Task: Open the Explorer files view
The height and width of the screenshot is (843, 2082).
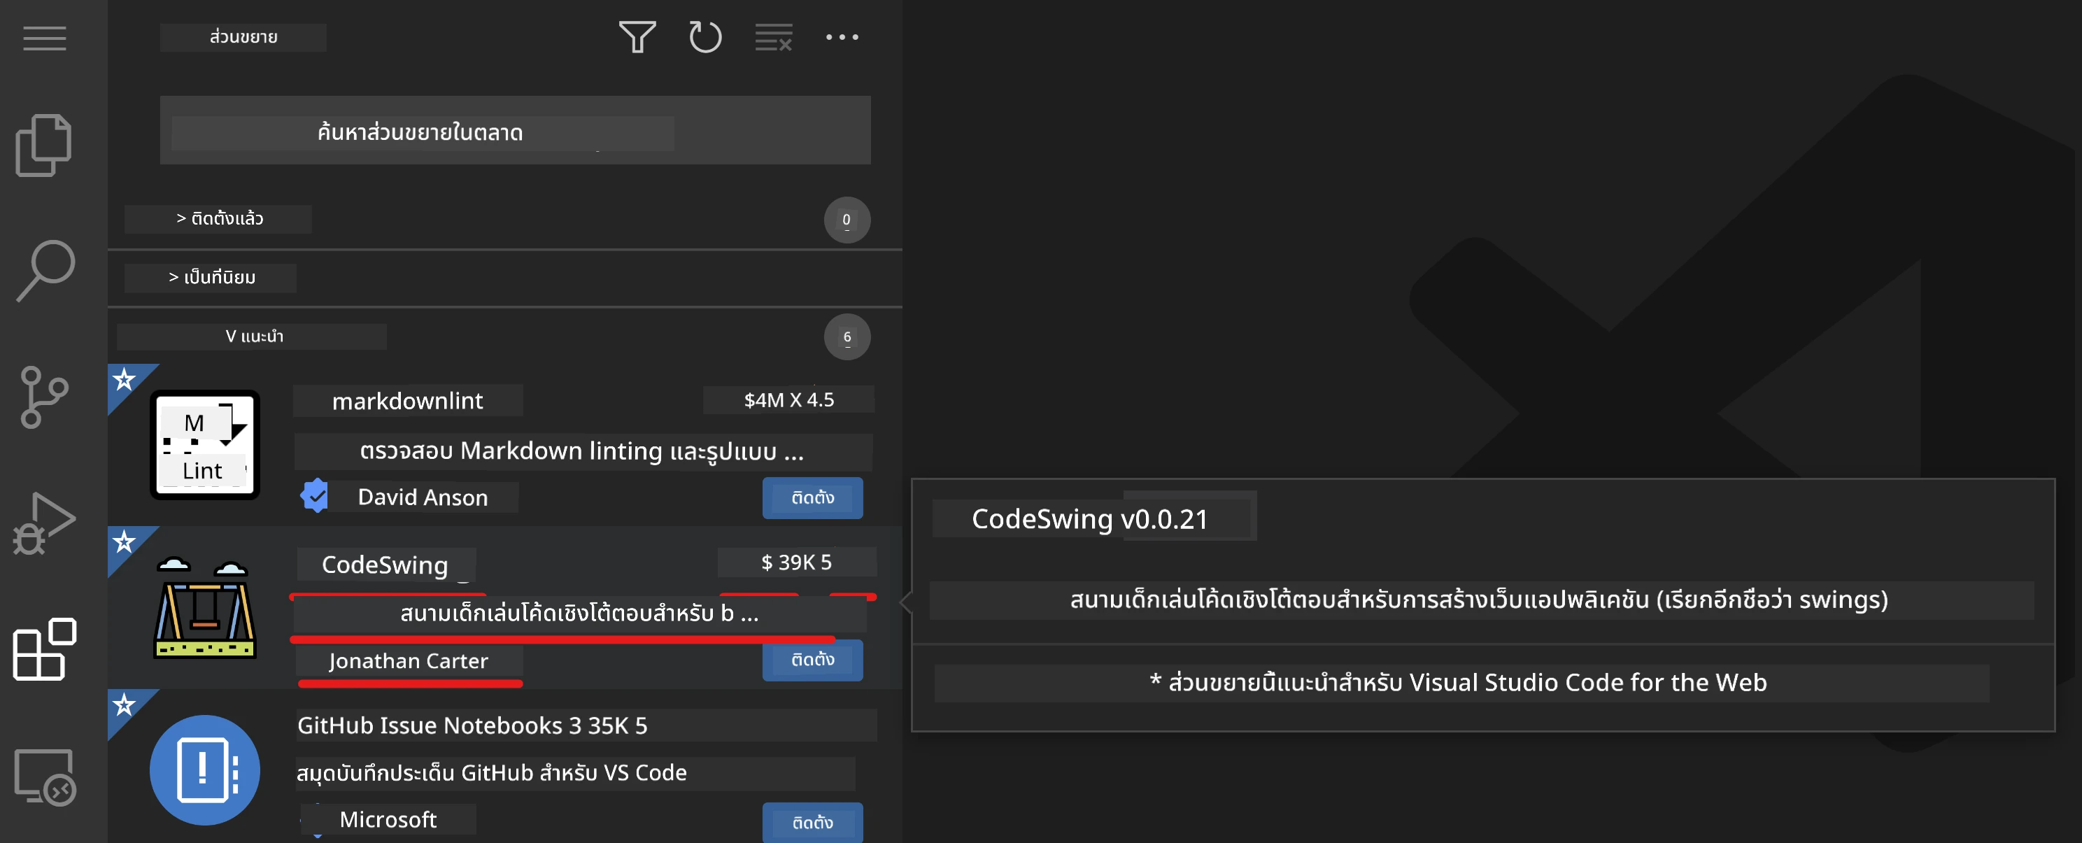Action: point(43,146)
